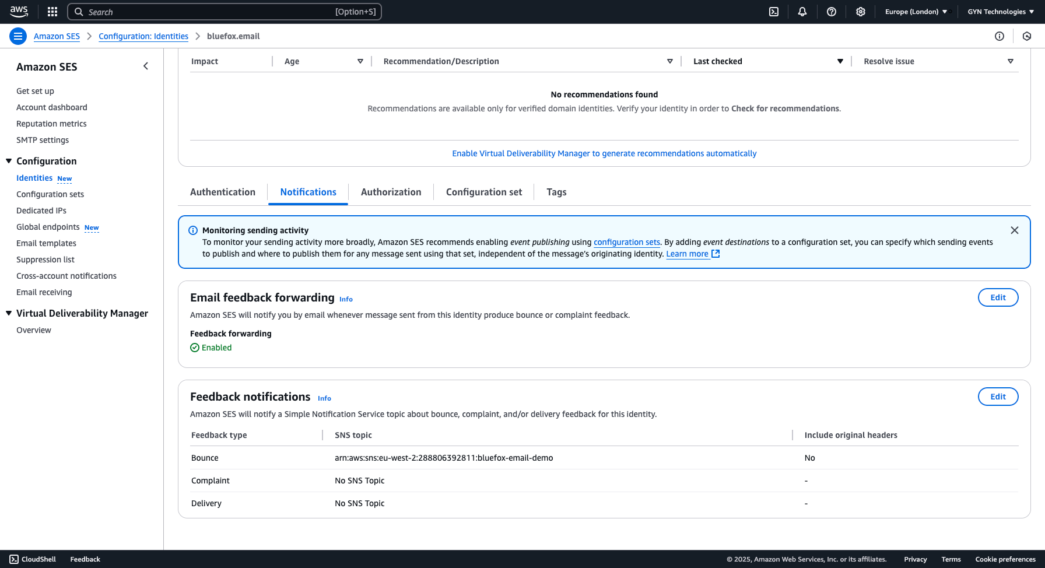Collapse the Amazon SES sidebar
This screenshot has width=1045, height=568.
146,66
